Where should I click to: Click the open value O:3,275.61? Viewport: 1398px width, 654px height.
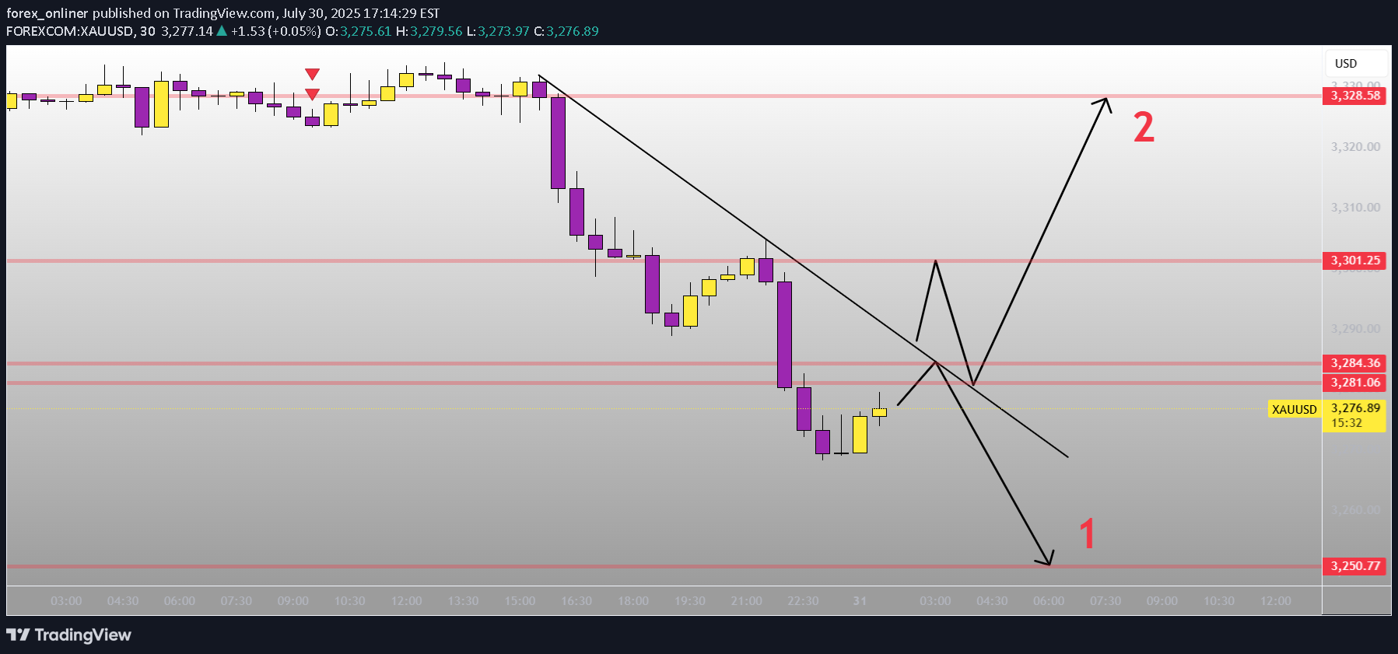pyautogui.click(x=359, y=31)
